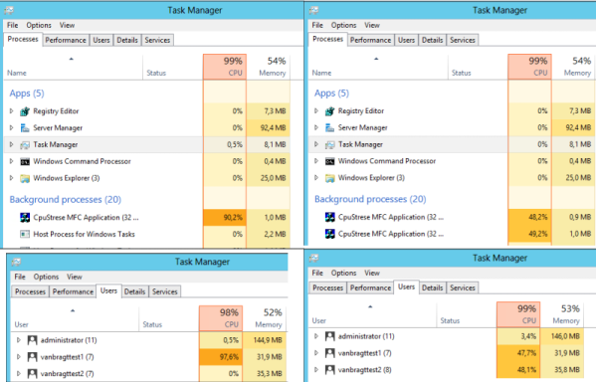
Task: Click 144,9 MB memory cell for administrator
Action: pyautogui.click(x=265, y=340)
